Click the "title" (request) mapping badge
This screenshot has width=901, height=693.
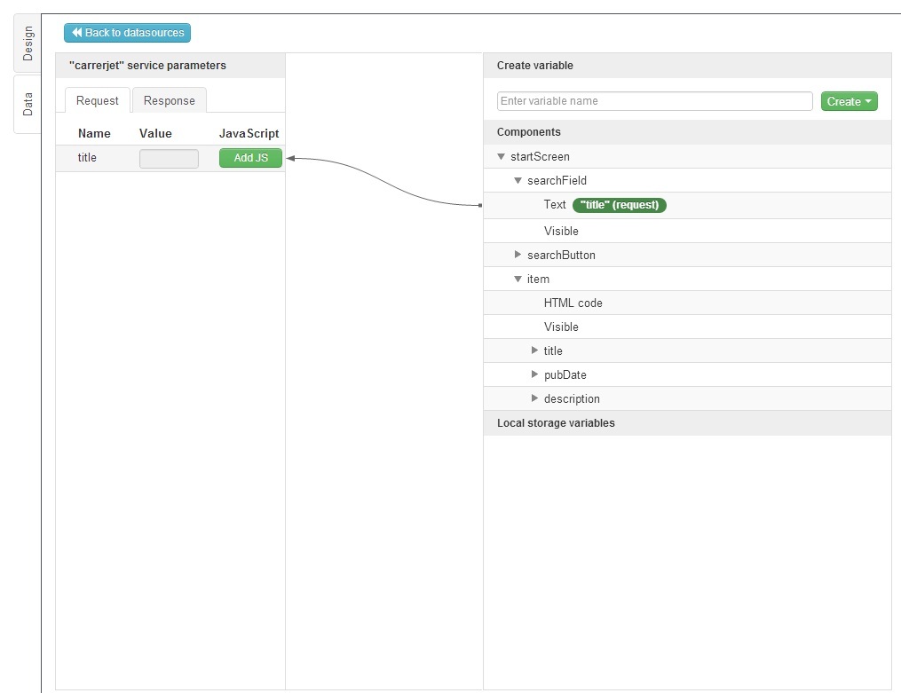pyautogui.click(x=619, y=205)
